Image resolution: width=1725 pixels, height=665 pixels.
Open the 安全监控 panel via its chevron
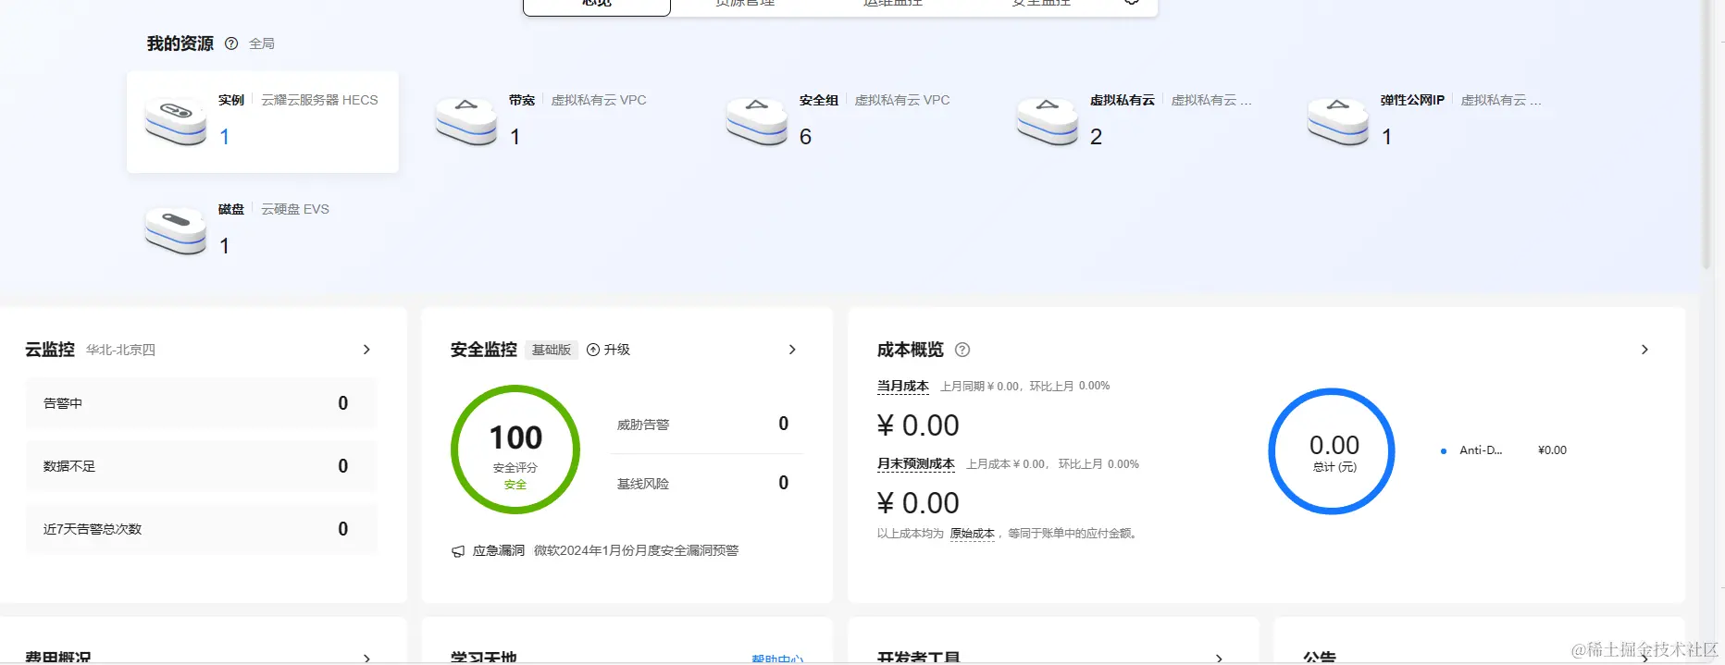tap(792, 350)
